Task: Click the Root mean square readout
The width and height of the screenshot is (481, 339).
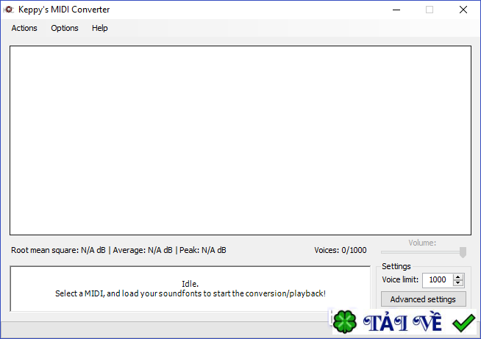Action: pos(58,250)
